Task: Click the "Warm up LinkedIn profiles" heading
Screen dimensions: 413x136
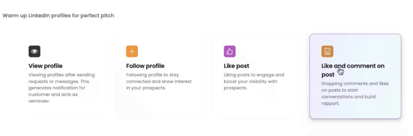Action: (58, 15)
